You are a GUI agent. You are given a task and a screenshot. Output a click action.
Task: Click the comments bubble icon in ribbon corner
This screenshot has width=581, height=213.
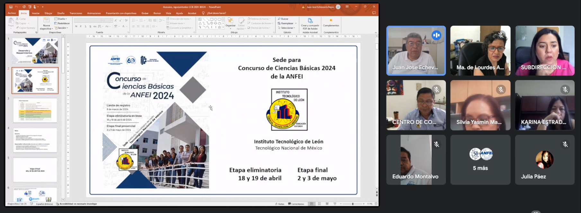[x=374, y=13]
